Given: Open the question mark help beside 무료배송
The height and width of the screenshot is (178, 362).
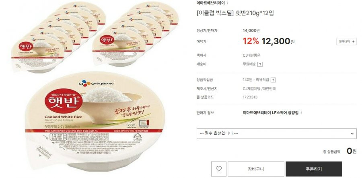Looking at the screenshot, I should [x=260, y=64].
